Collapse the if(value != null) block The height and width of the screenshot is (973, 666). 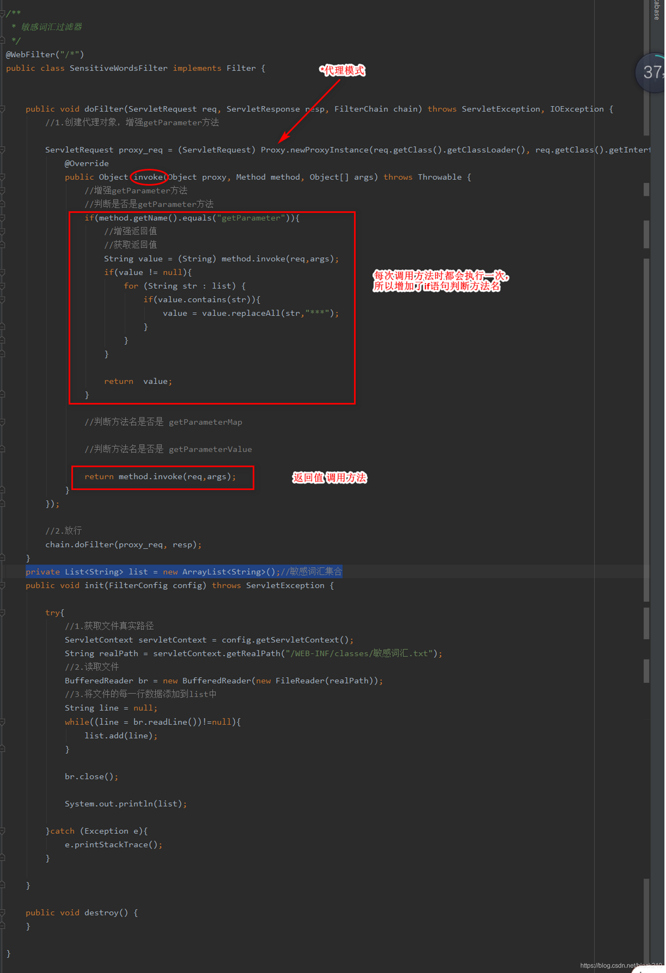2,273
